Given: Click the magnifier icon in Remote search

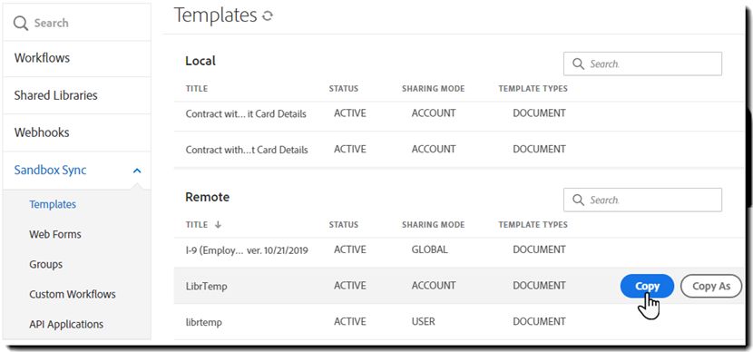Looking at the screenshot, I should click(579, 200).
